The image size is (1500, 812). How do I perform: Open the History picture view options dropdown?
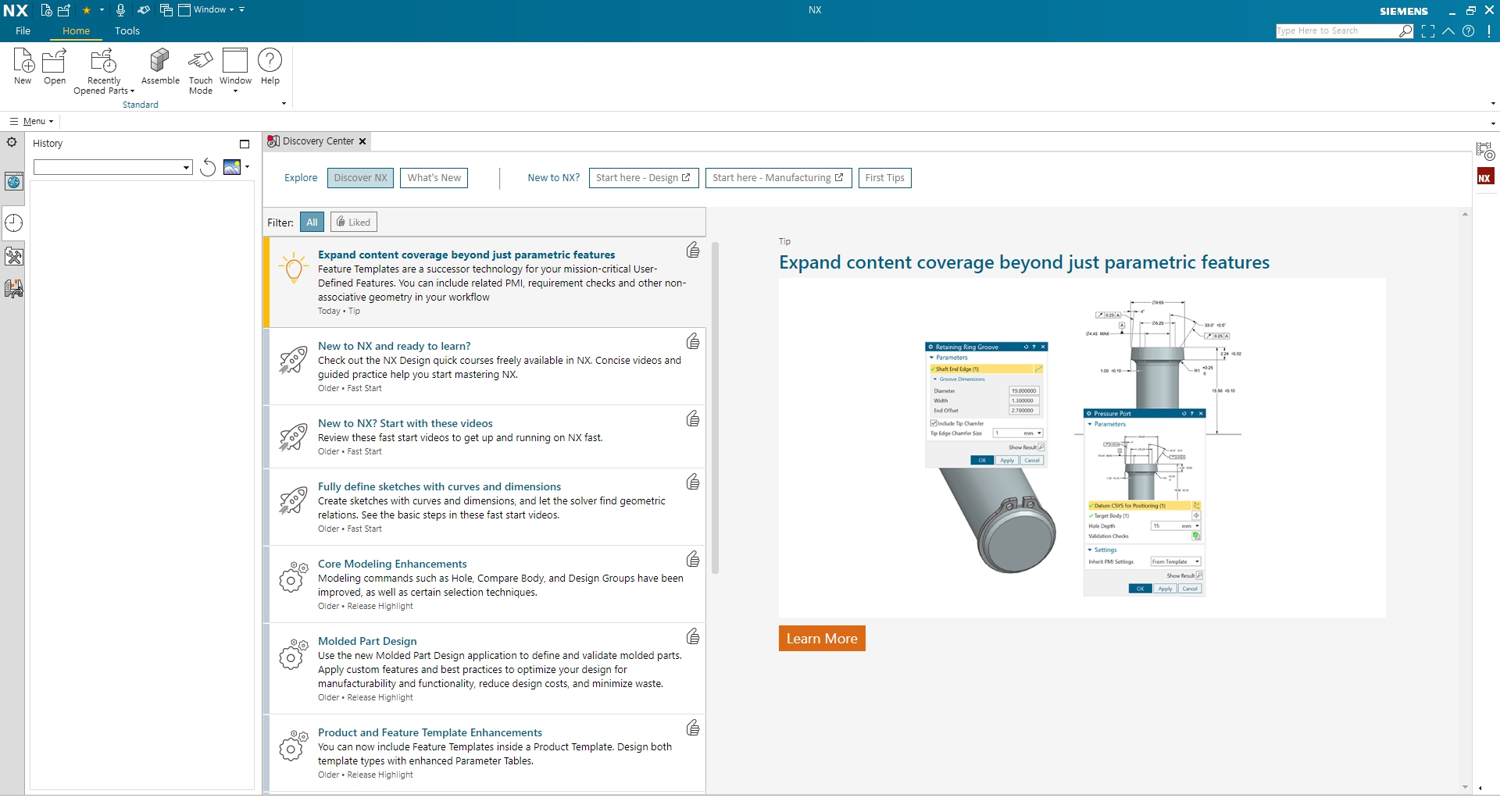[x=248, y=166]
